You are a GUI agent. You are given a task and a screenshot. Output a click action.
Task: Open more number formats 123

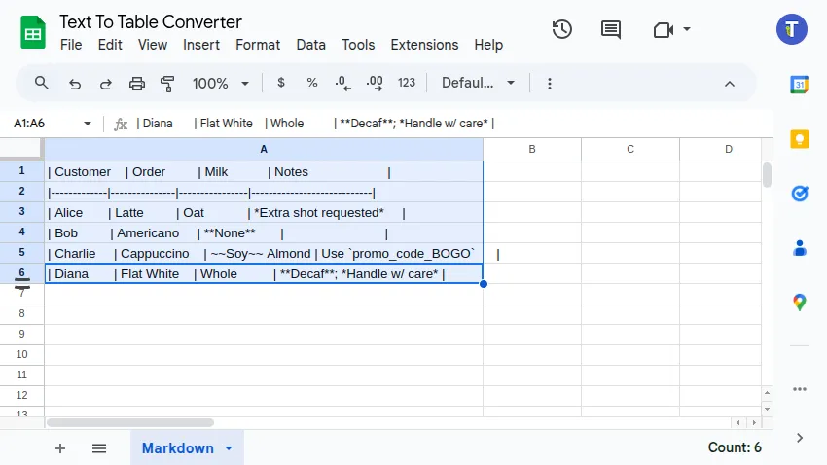pyautogui.click(x=406, y=83)
